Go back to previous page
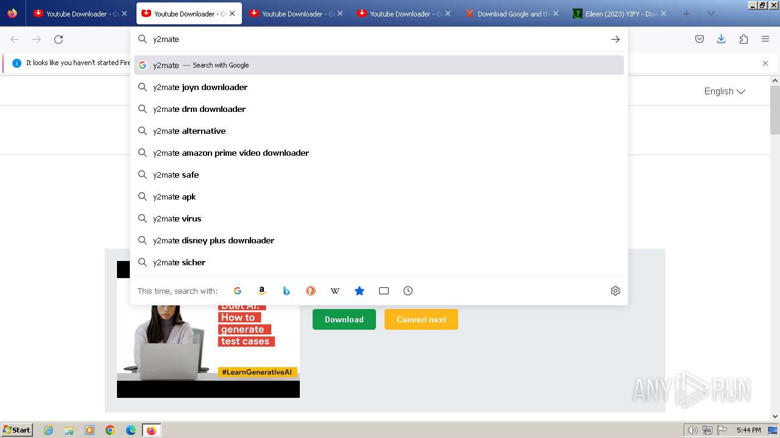This screenshot has width=780, height=438. 15,39
